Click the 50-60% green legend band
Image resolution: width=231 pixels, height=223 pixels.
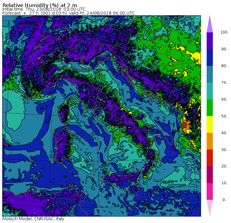pos(210,108)
